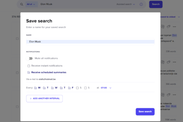Uncheck the Friday checkbox
Viewport: 183px width, 122px height.
tap(69, 88)
